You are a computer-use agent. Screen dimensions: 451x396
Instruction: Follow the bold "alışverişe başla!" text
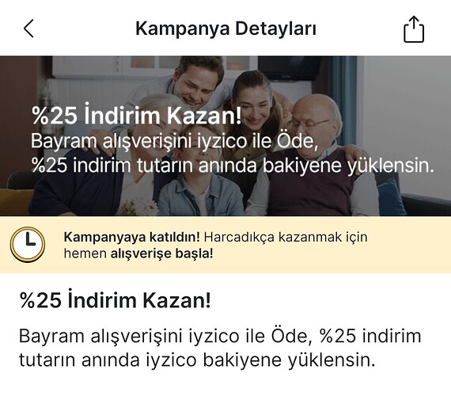click(x=162, y=253)
